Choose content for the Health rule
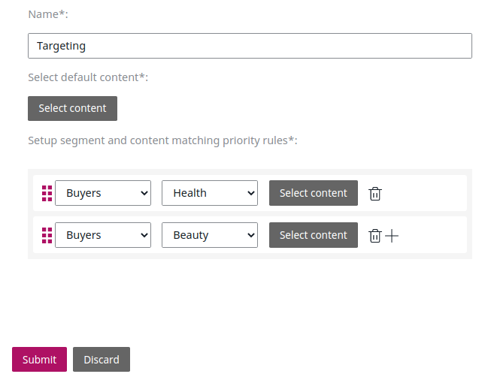Screen dimensions: 479x380 coord(313,193)
